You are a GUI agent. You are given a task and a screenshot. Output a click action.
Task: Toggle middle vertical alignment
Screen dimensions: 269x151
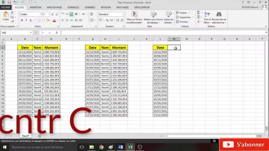click(67, 14)
